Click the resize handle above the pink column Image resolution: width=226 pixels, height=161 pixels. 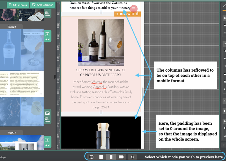pos(101,12)
